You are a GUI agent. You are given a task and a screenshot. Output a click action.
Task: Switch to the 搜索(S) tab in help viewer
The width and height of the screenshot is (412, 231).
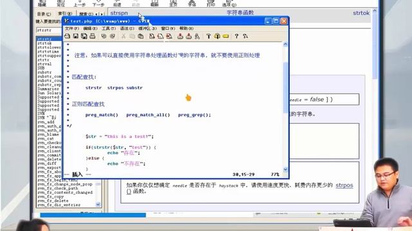[x=86, y=14]
